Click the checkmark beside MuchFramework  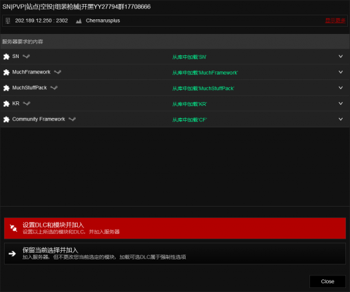pos(58,72)
